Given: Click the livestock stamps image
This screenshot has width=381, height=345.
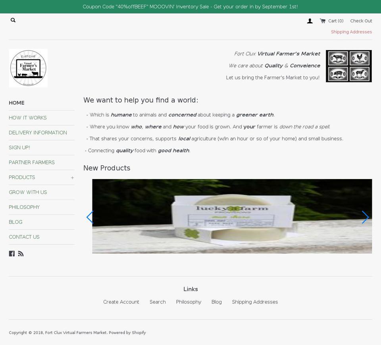Looking at the screenshot, I should tap(349, 66).
